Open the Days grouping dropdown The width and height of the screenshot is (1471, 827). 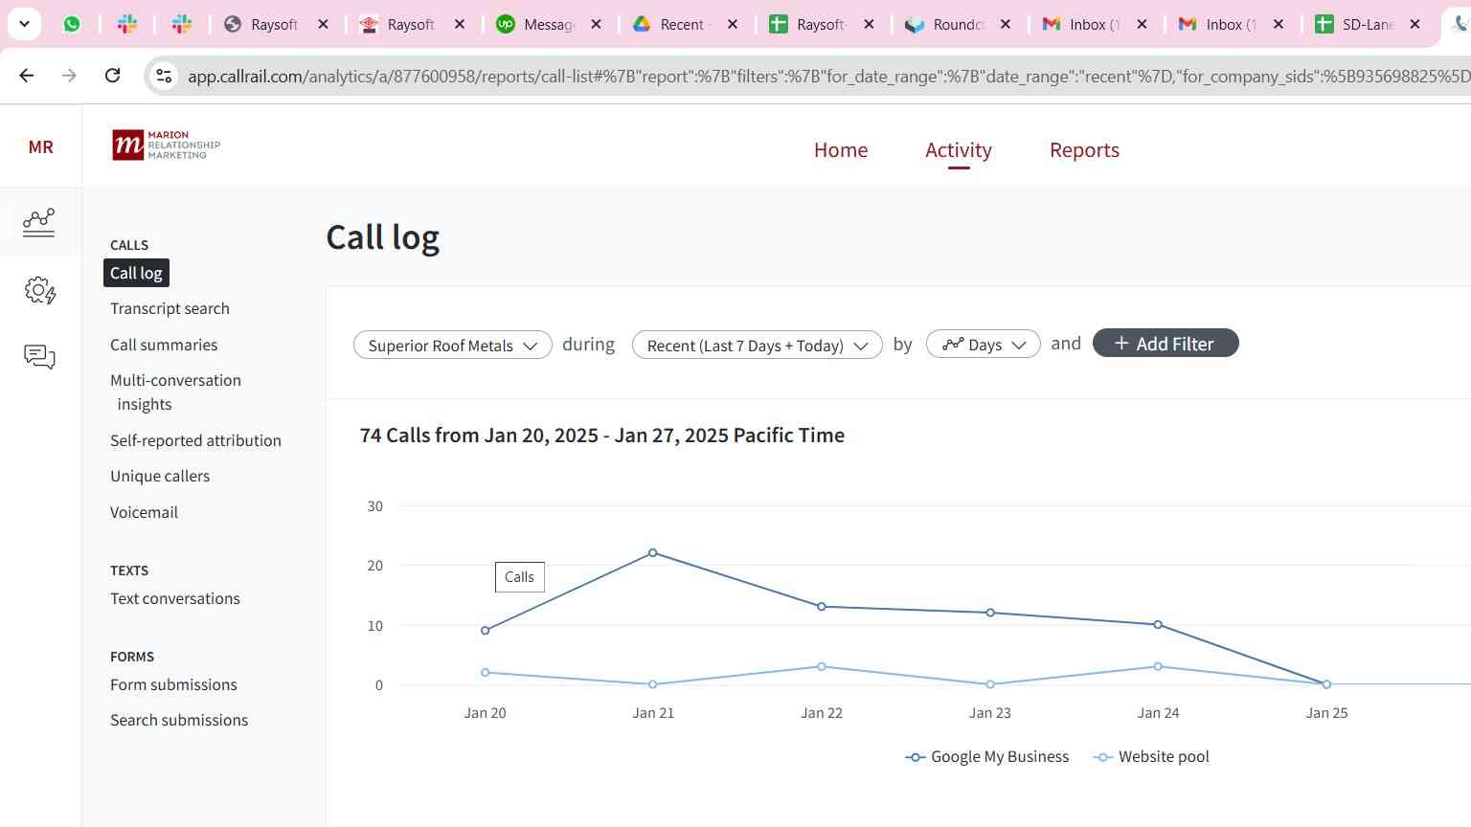984,345
